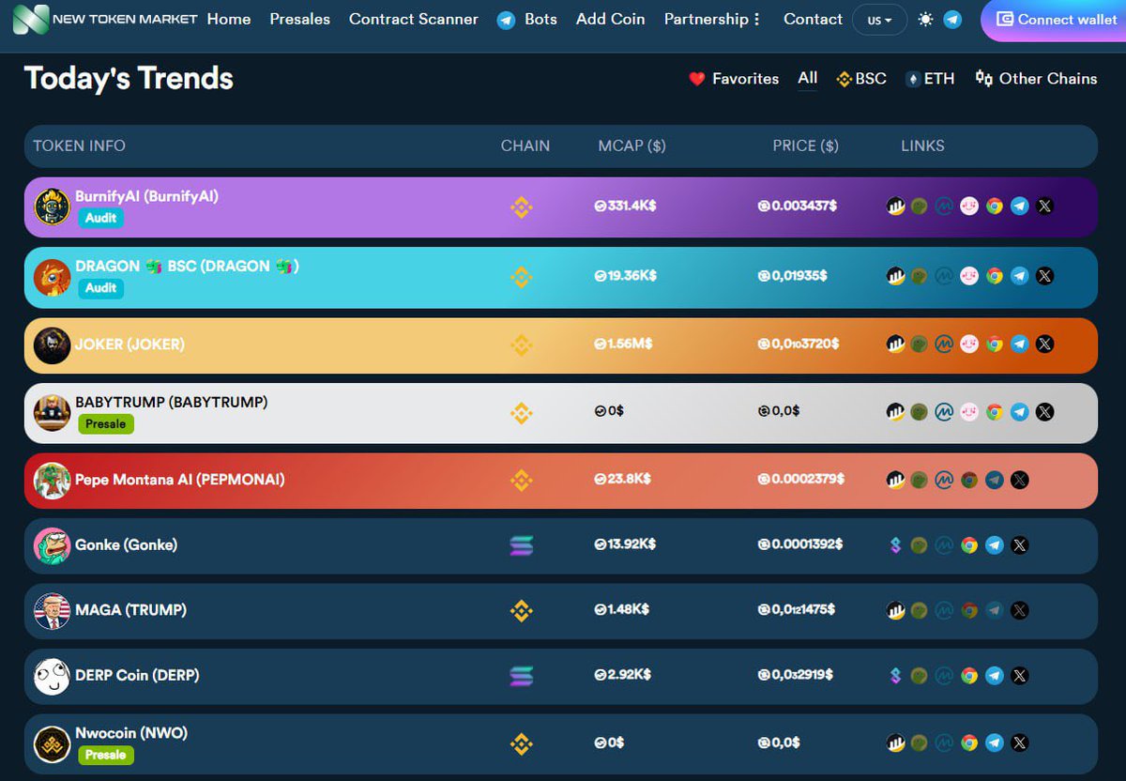Click the Solana chart icon in DERP Coin row
The width and height of the screenshot is (1126, 781).
coord(895,675)
